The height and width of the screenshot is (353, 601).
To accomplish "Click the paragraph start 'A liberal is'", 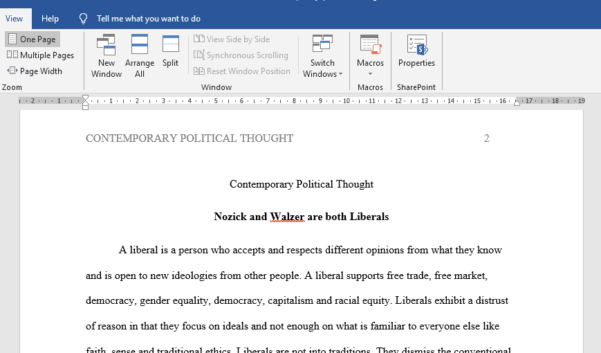I will pyautogui.click(x=143, y=250).
